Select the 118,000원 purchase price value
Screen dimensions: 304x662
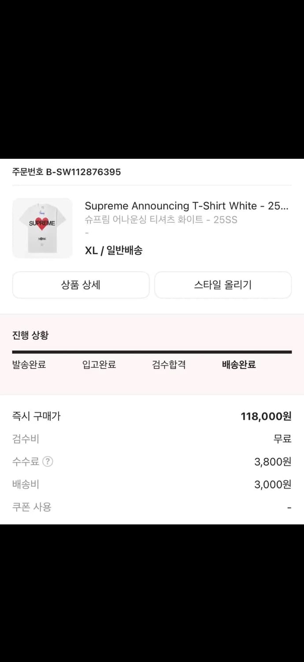266,416
